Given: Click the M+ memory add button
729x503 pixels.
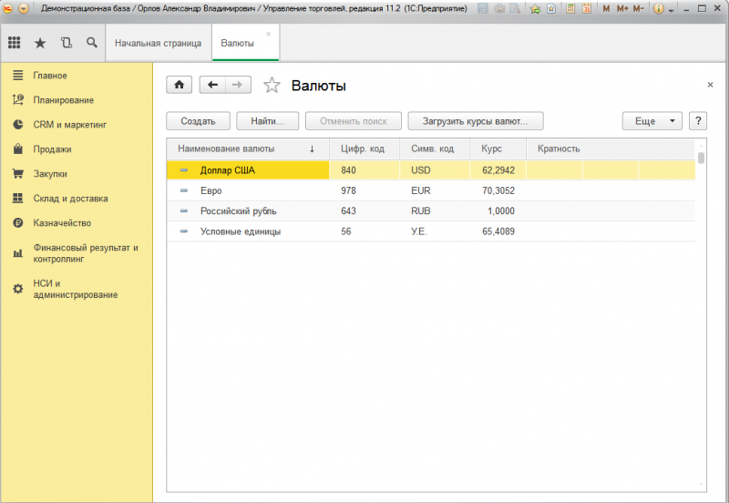Looking at the screenshot, I should pyautogui.click(x=622, y=8).
